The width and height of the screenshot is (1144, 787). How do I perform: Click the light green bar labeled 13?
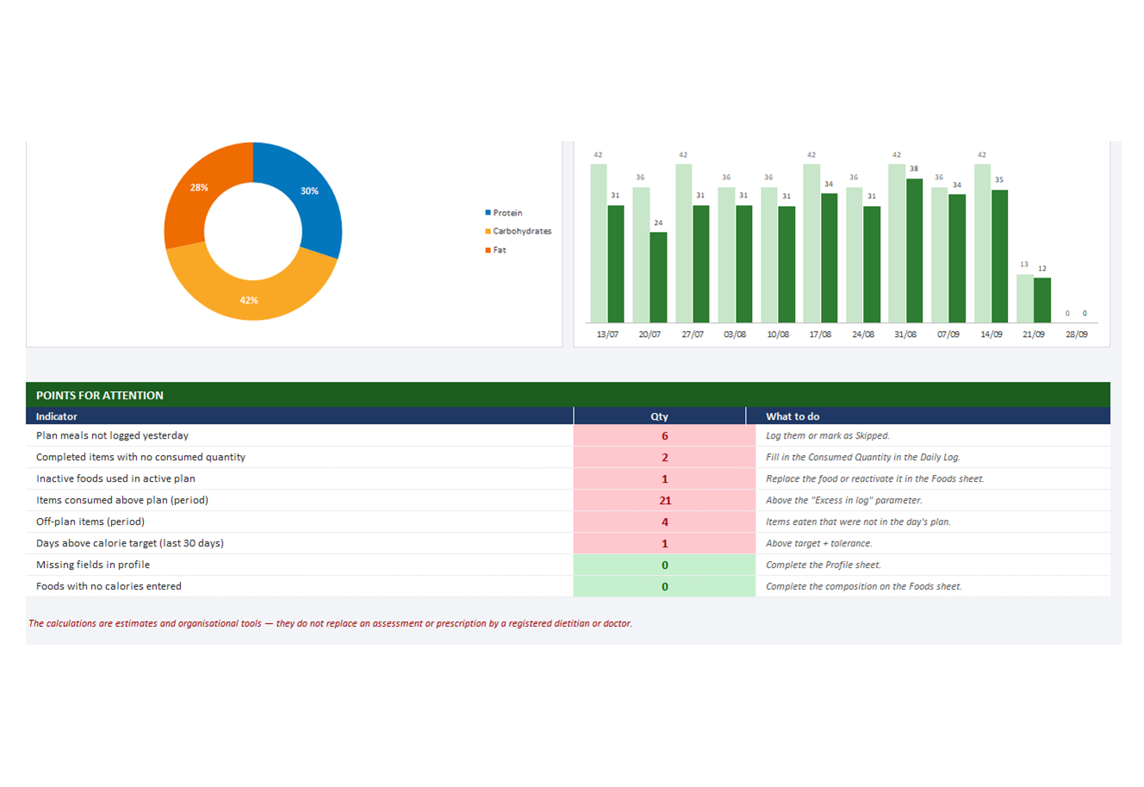click(1024, 298)
